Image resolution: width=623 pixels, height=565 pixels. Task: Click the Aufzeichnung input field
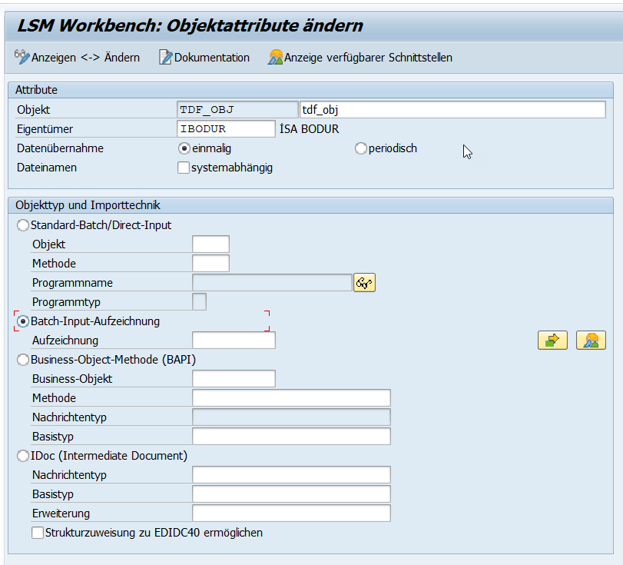pos(234,340)
